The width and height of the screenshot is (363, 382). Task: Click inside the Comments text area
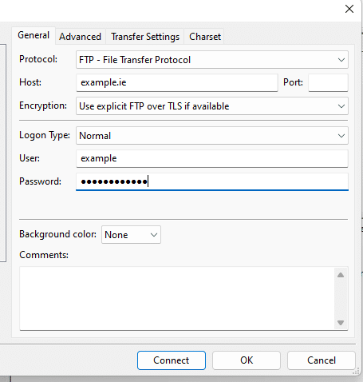177,298
